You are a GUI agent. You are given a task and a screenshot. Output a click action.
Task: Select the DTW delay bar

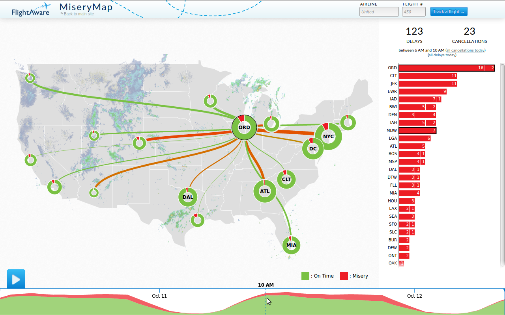click(x=410, y=177)
